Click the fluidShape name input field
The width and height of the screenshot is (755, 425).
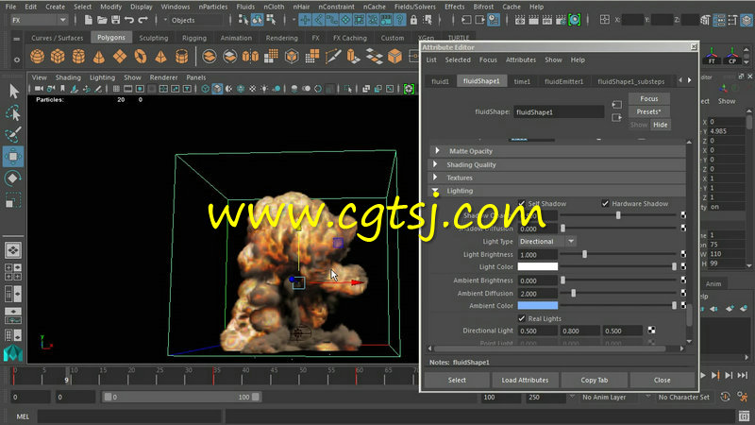(559, 111)
